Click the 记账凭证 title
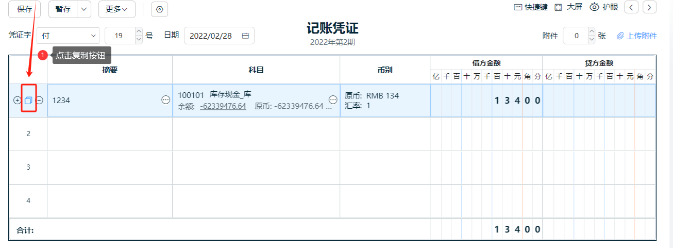The width and height of the screenshot is (673, 248). tap(332, 28)
